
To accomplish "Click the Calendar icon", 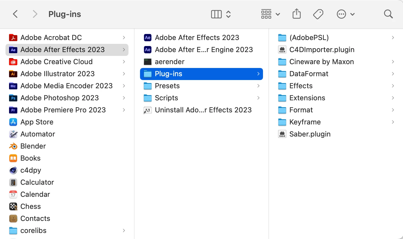I will pos(13,194).
